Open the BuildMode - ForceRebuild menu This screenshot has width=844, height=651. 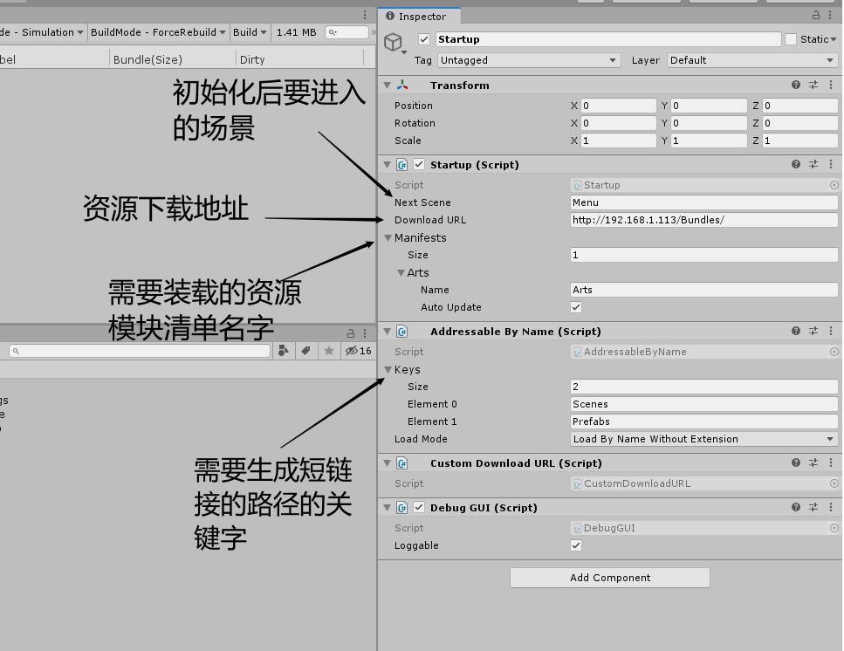pos(158,31)
